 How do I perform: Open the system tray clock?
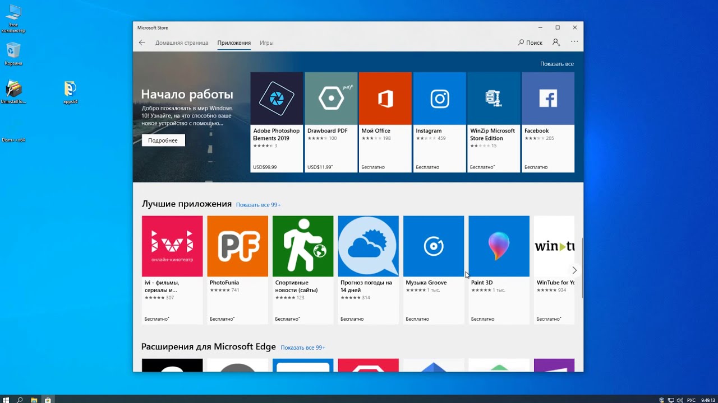point(707,400)
